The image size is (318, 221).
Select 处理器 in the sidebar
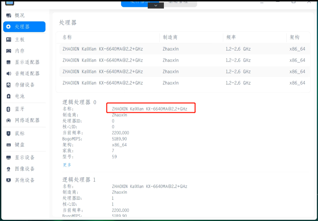click(24, 27)
